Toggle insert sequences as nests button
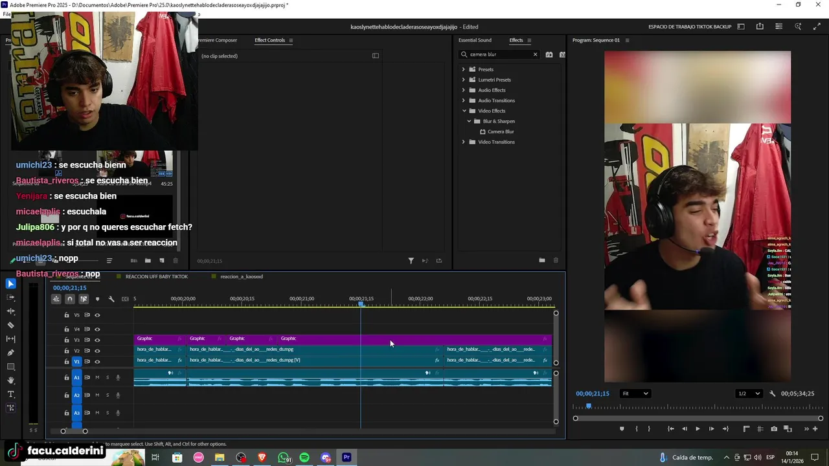Screen dimensions: 829x466 coord(56,299)
